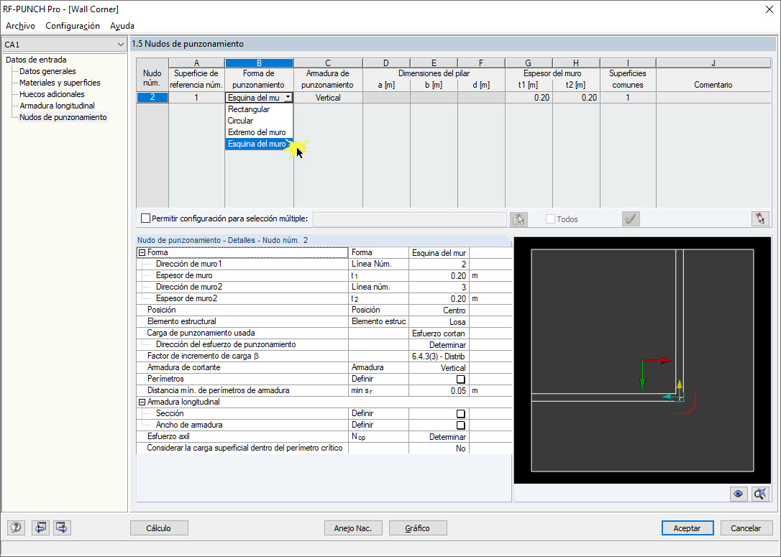Open the help question mark icon
This screenshot has height=557, width=781.
pos(16,527)
